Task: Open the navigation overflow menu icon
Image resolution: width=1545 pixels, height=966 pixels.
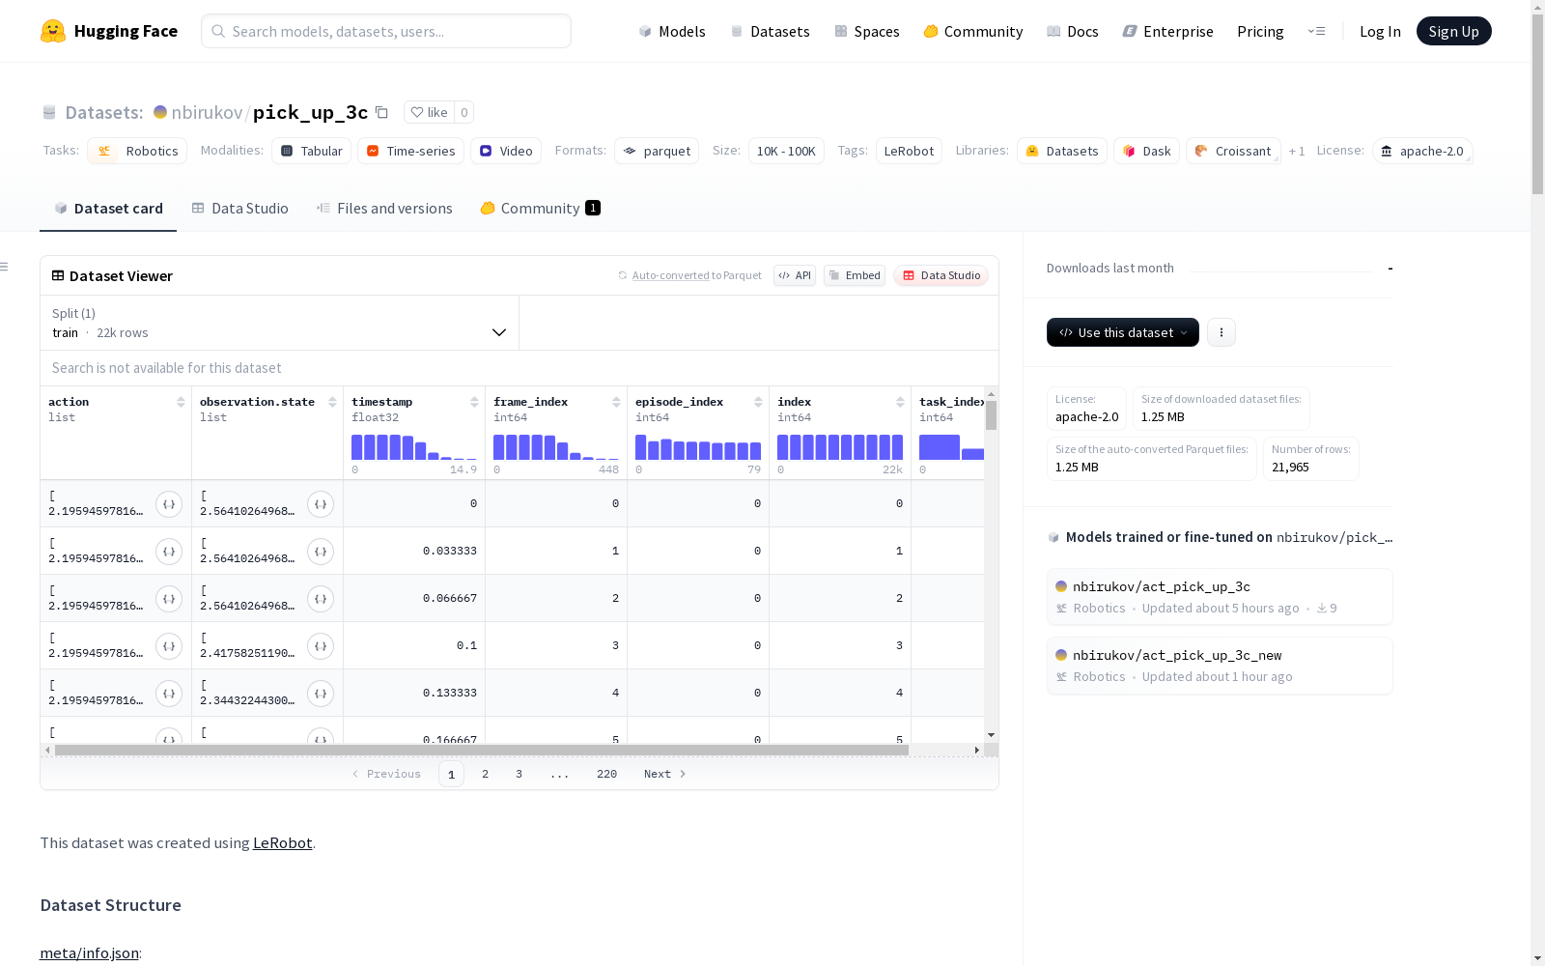Action: pos(1316,31)
